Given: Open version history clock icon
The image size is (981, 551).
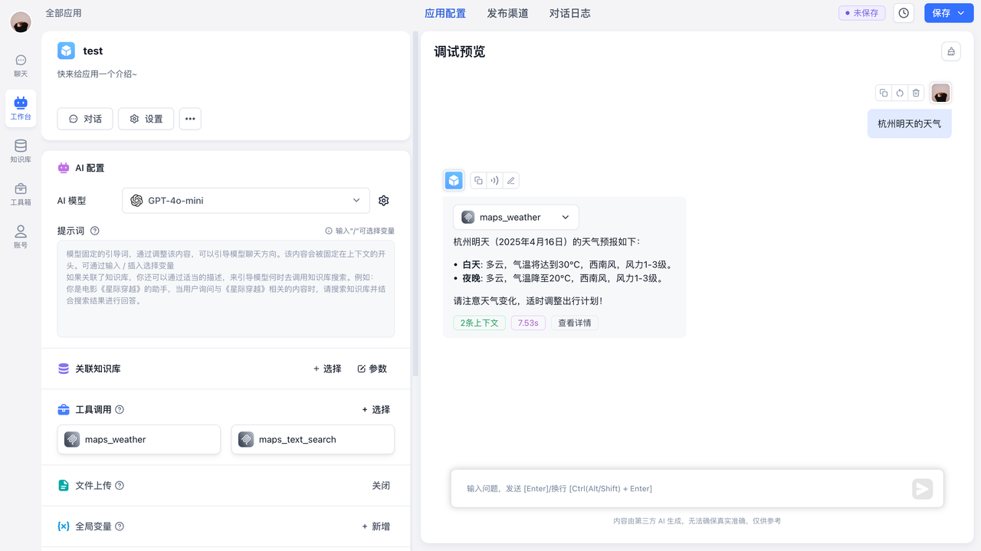Looking at the screenshot, I should (x=904, y=13).
